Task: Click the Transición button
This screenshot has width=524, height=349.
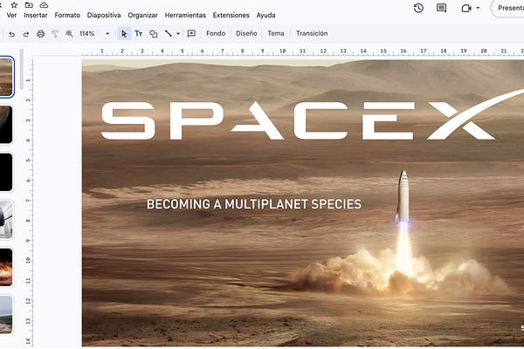Action: point(312,33)
